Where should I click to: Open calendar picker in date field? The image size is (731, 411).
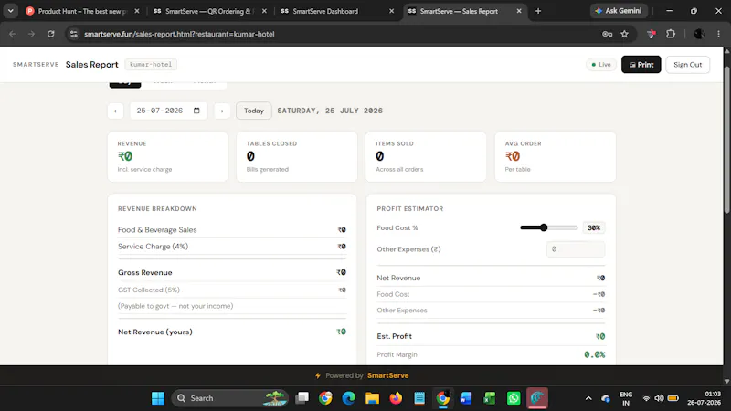click(196, 111)
